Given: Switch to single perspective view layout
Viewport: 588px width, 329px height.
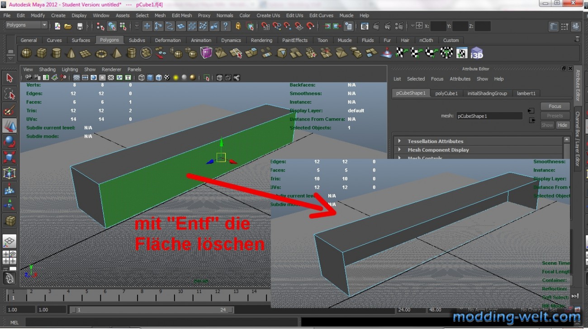Looking at the screenshot, I should (9, 241).
